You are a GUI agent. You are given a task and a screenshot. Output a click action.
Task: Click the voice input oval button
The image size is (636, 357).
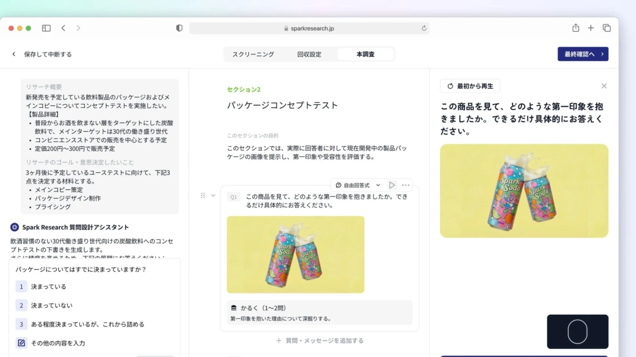578,332
